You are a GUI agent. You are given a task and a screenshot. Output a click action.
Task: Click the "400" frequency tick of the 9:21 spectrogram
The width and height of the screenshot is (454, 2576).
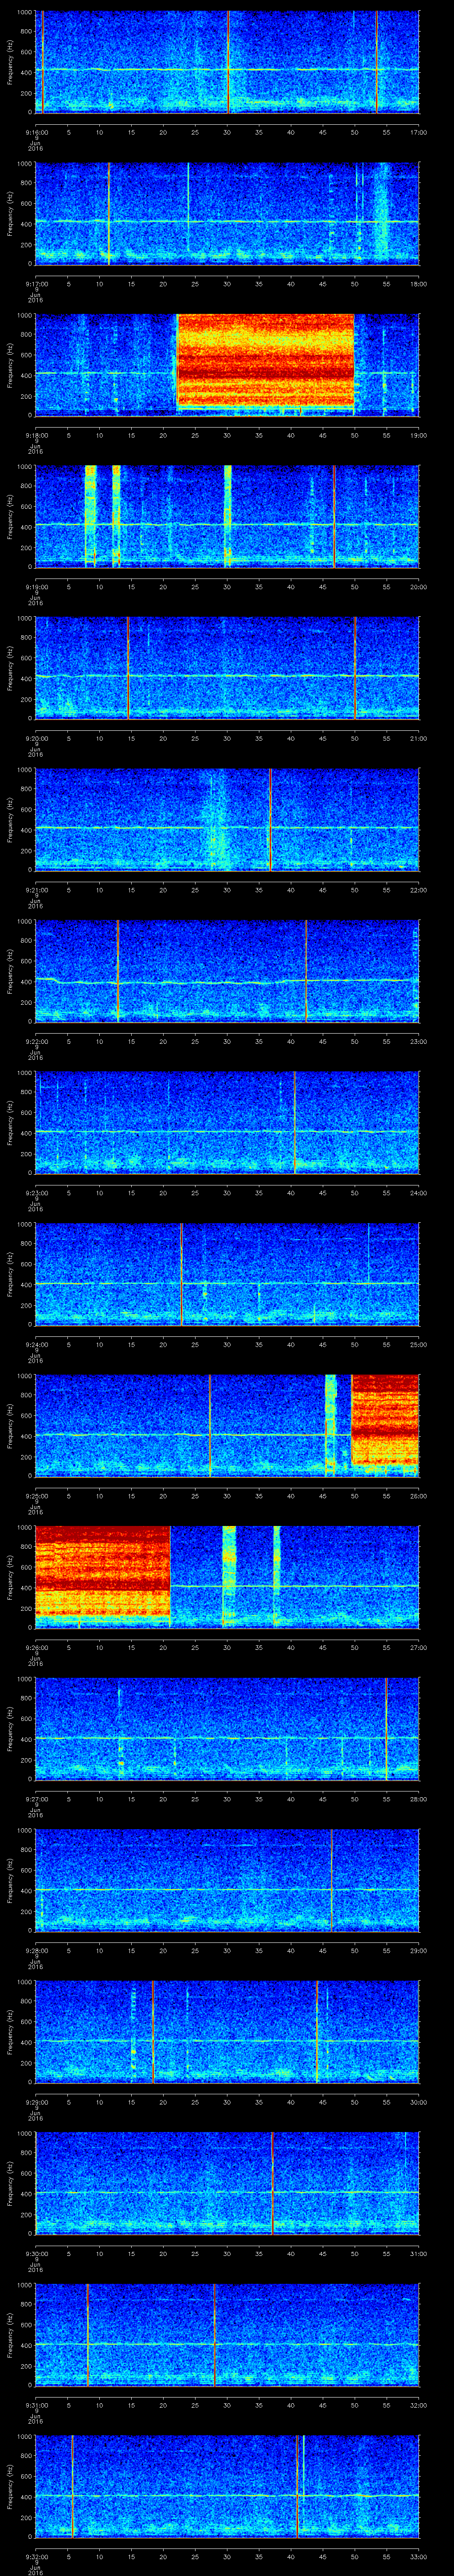coord(27,829)
